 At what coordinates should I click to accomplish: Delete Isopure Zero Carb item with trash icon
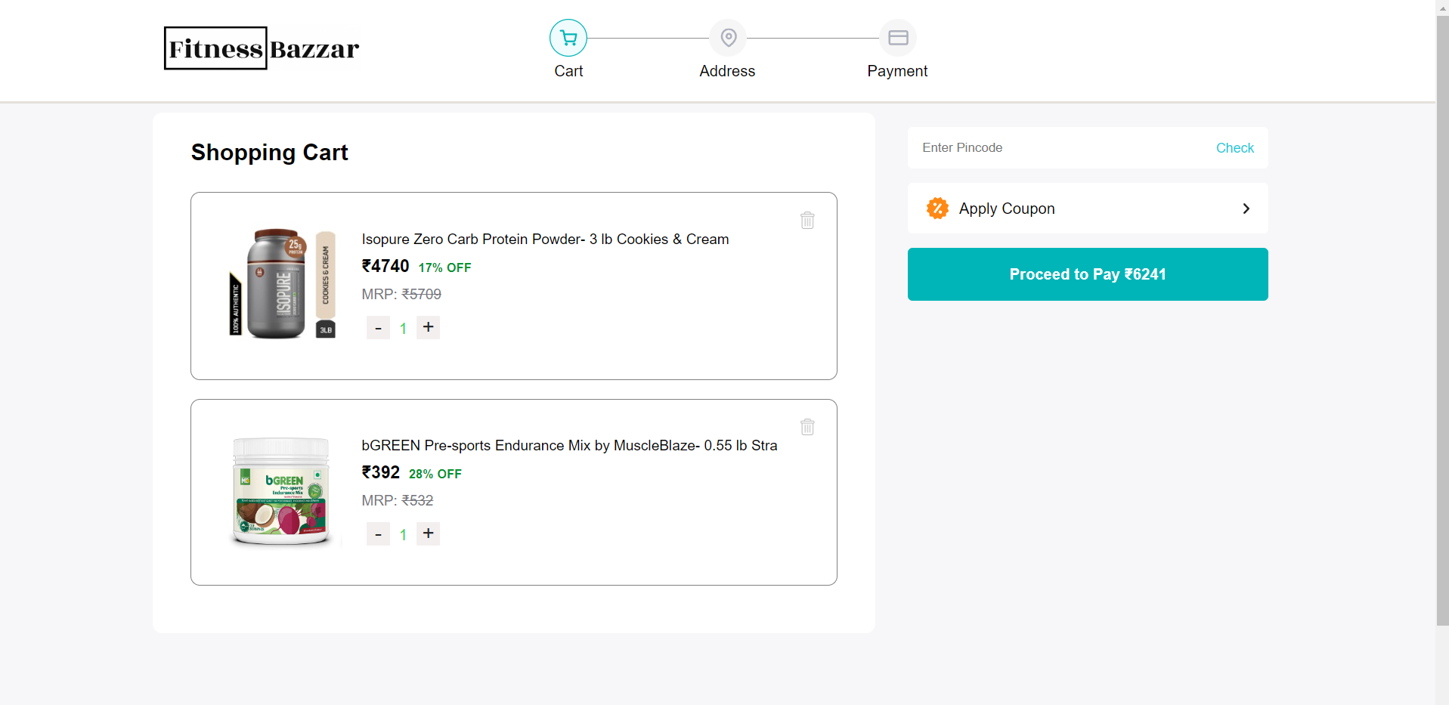pos(807,220)
